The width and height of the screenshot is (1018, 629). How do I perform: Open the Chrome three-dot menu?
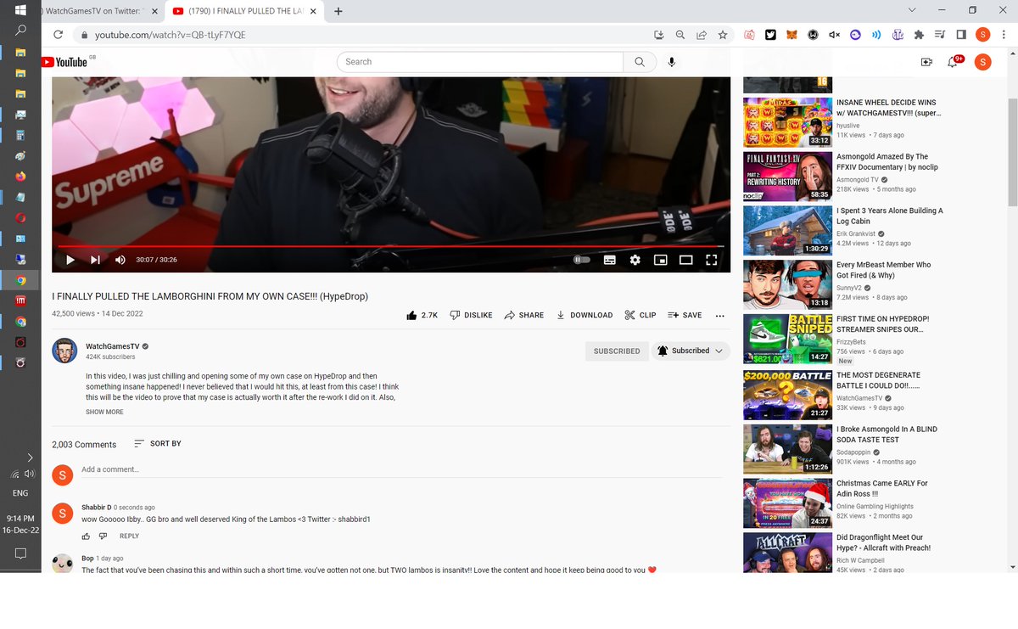point(1004,35)
